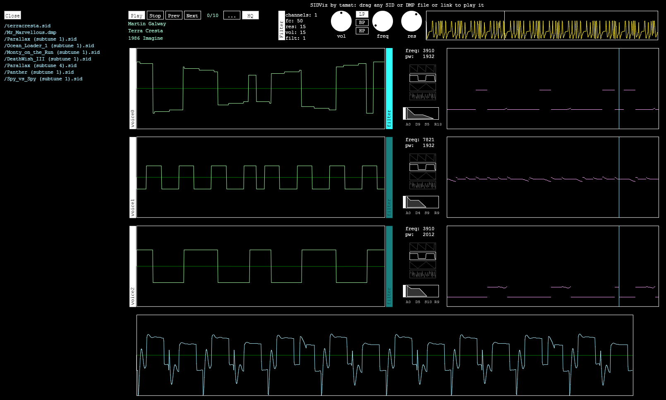The height and width of the screenshot is (400, 666).
Task: Click voice1 'freq: 7821' readout
Action: [420, 140]
